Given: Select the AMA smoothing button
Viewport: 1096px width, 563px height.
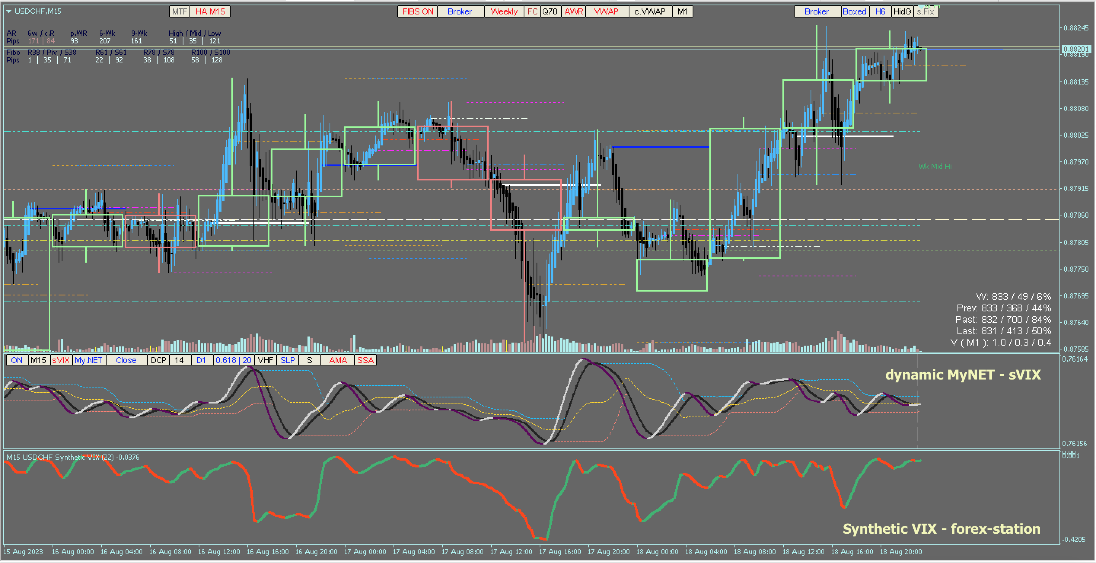Looking at the screenshot, I should pos(338,360).
